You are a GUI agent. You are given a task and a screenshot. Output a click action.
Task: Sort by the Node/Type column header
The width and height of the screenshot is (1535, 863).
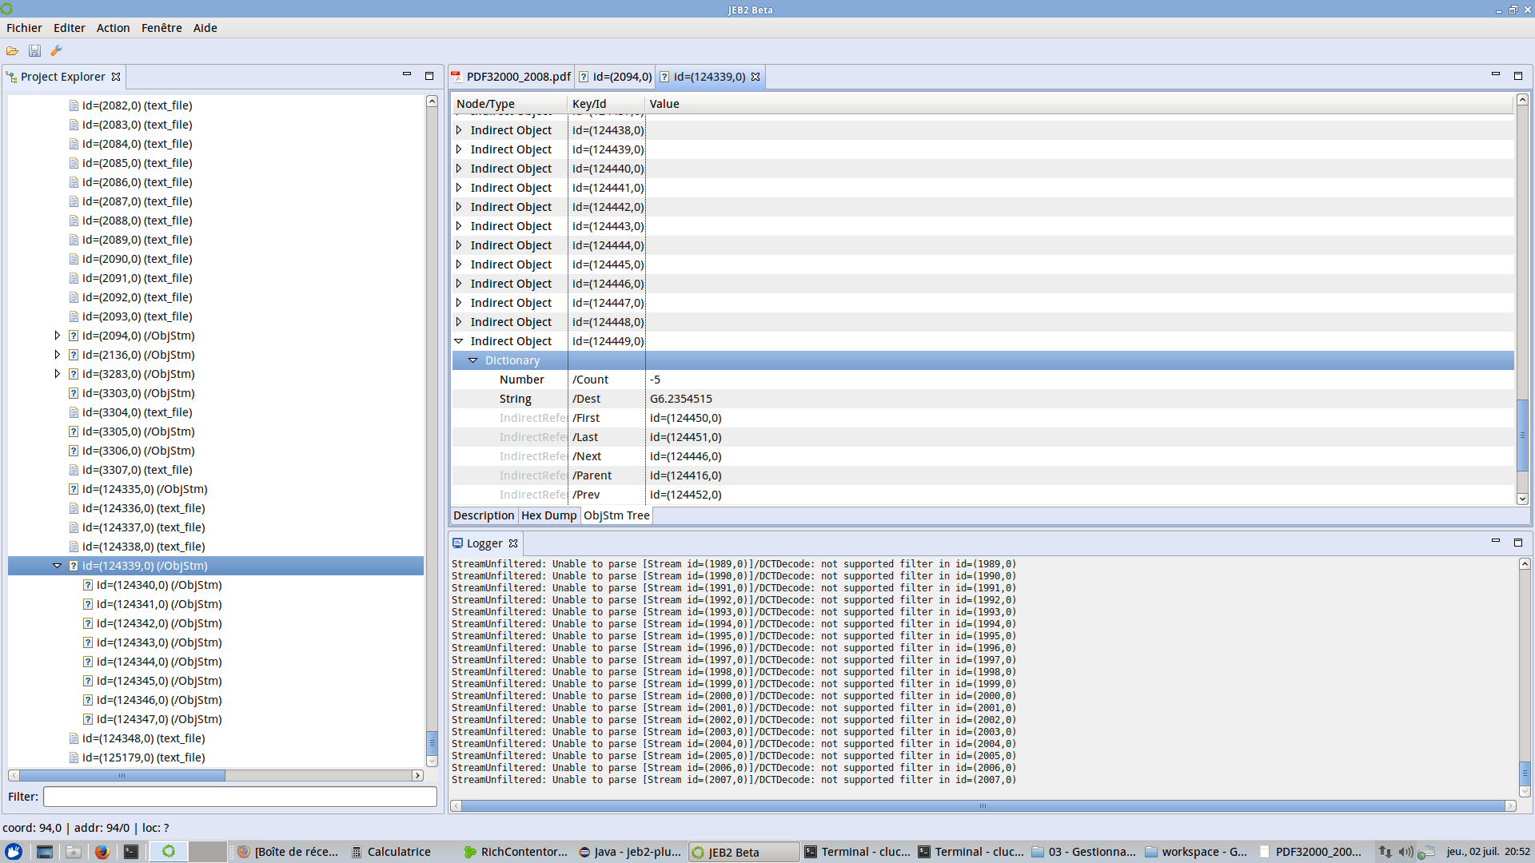coord(509,104)
